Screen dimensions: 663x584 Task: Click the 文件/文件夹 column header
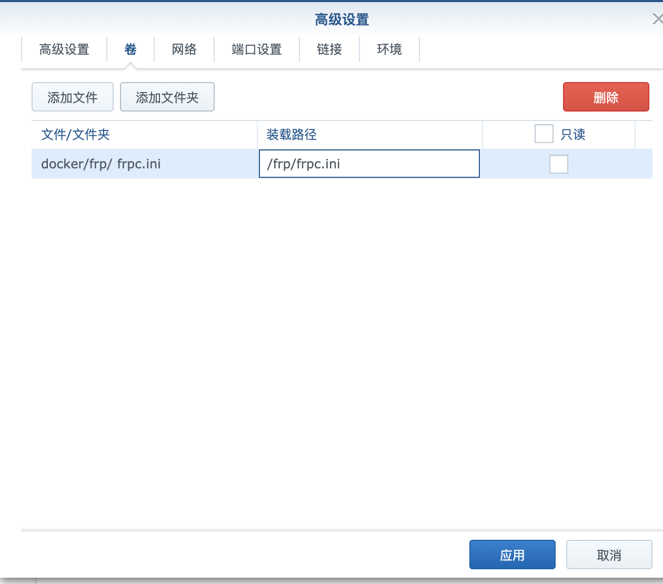(144, 135)
